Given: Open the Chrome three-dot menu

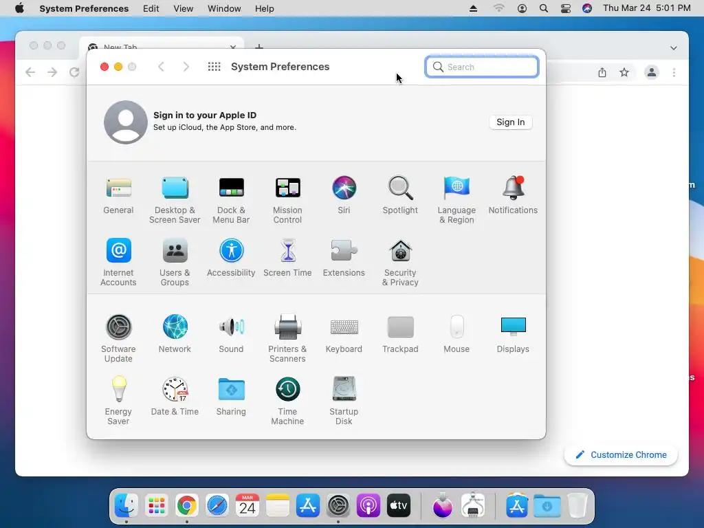Looking at the screenshot, I should 674,72.
